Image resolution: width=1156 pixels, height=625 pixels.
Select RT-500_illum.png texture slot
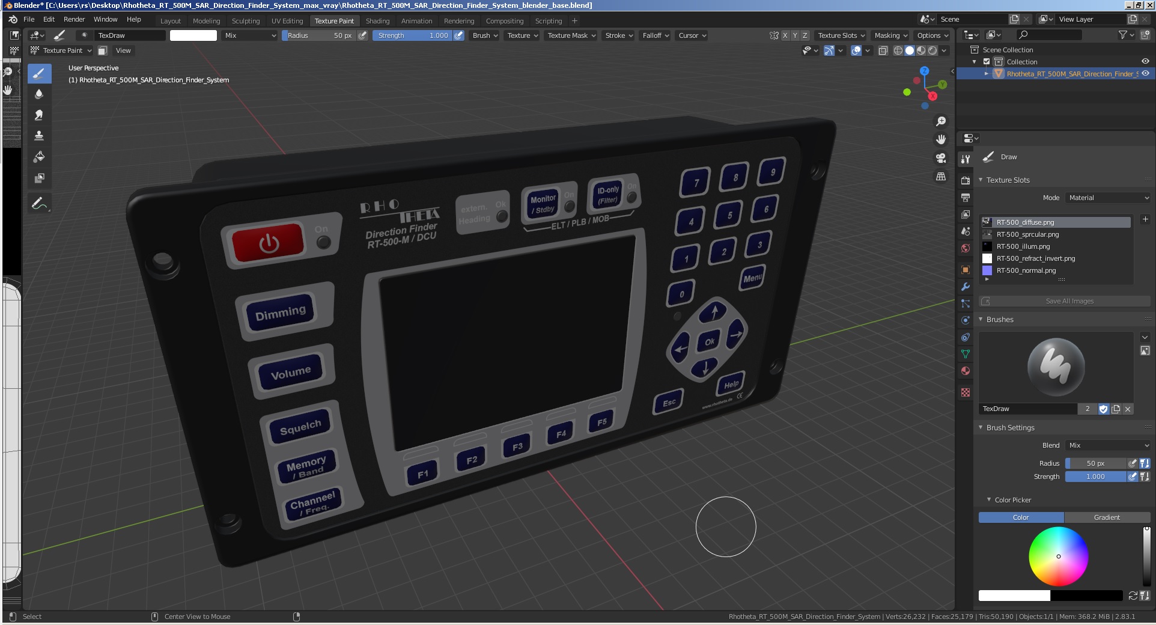(1055, 246)
